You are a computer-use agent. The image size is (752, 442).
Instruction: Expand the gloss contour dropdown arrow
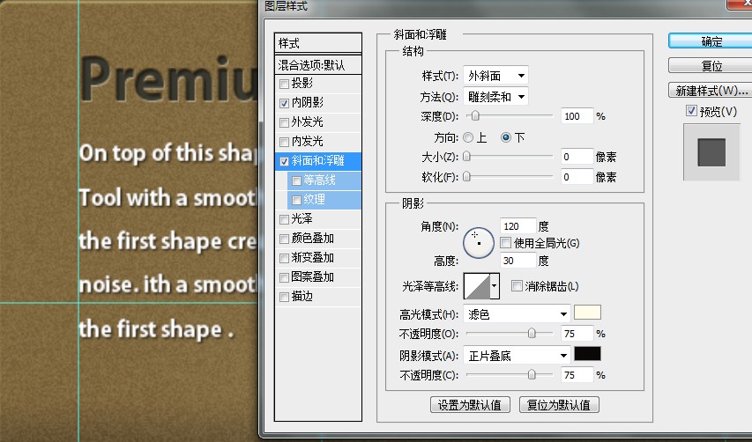pyautogui.click(x=495, y=286)
